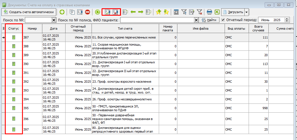The image size is (297, 140).
Task: Click status icon of invoice 397
Action: click(14, 129)
